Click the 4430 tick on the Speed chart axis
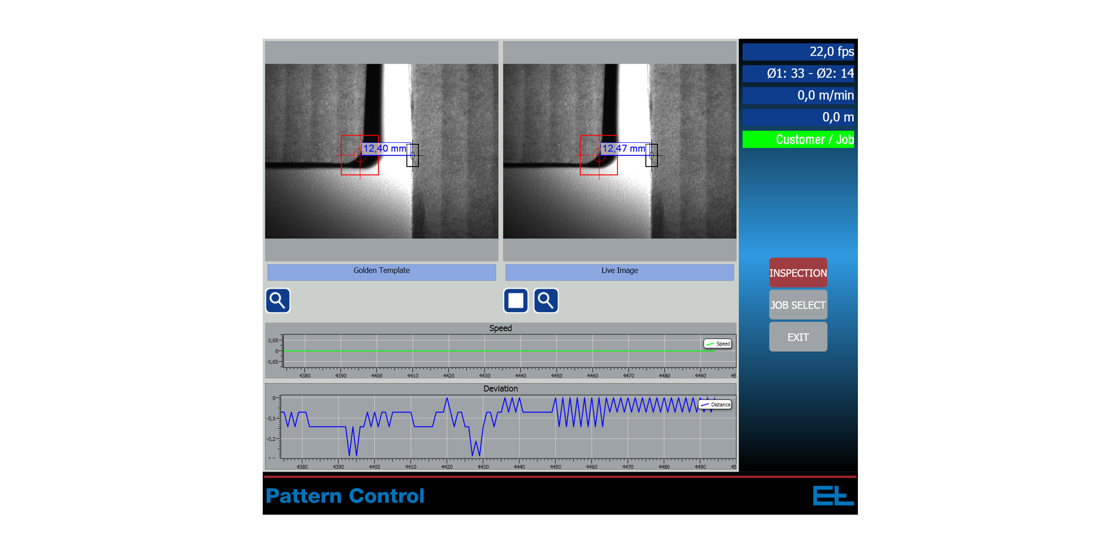The height and width of the screenshot is (553, 1107). (x=485, y=376)
